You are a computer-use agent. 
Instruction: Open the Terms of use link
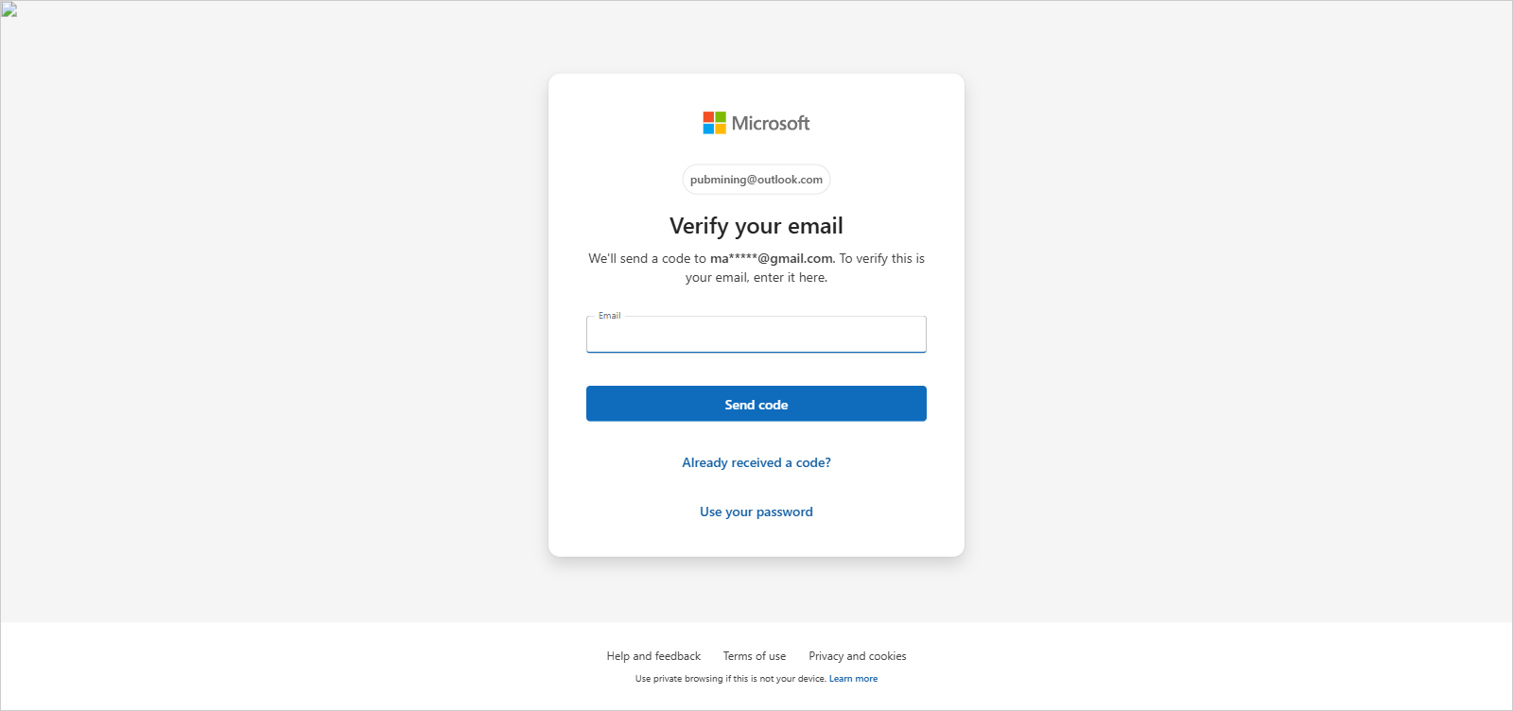click(754, 656)
